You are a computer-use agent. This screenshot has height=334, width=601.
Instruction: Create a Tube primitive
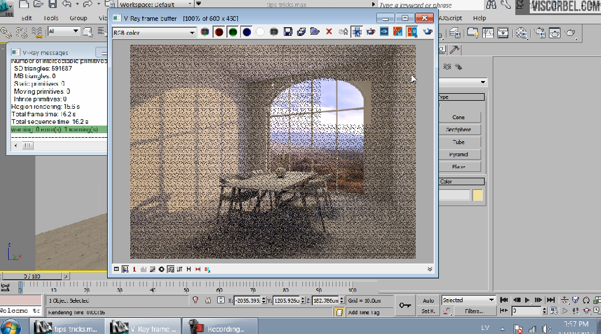pyautogui.click(x=459, y=142)
